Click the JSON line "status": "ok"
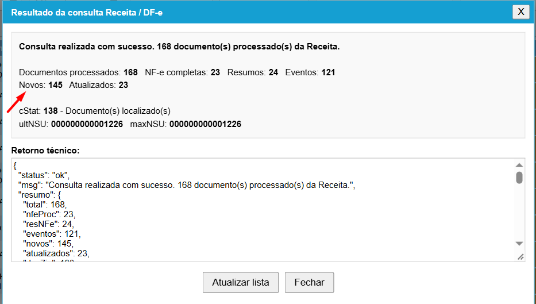Screen dimensions: 536x304 [x=44, y=175]
